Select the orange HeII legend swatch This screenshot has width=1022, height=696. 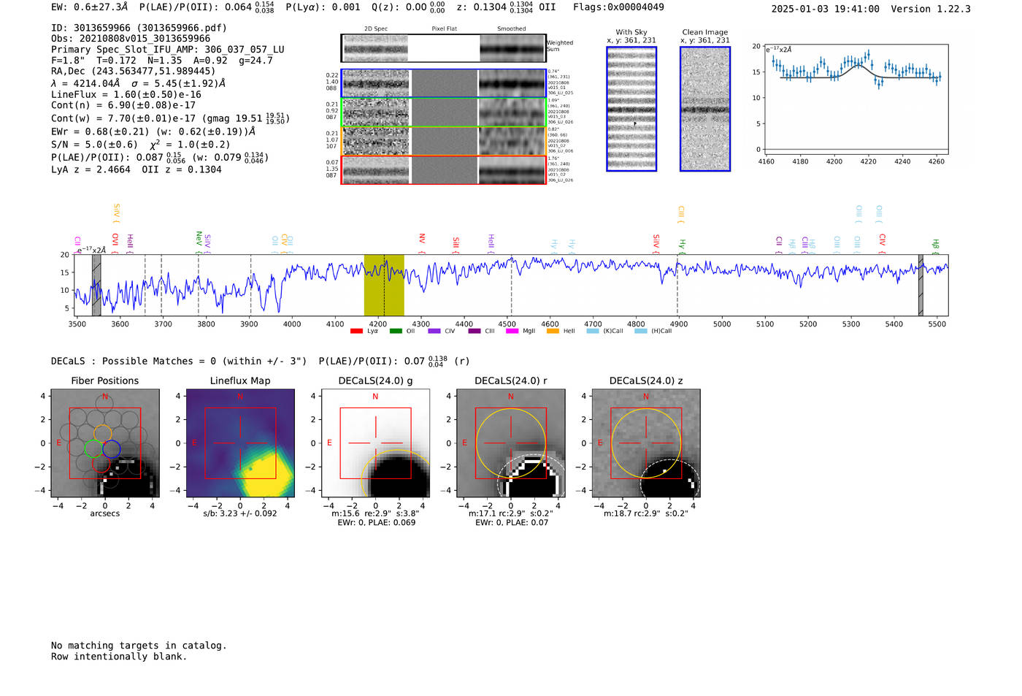tap(553, 332)
